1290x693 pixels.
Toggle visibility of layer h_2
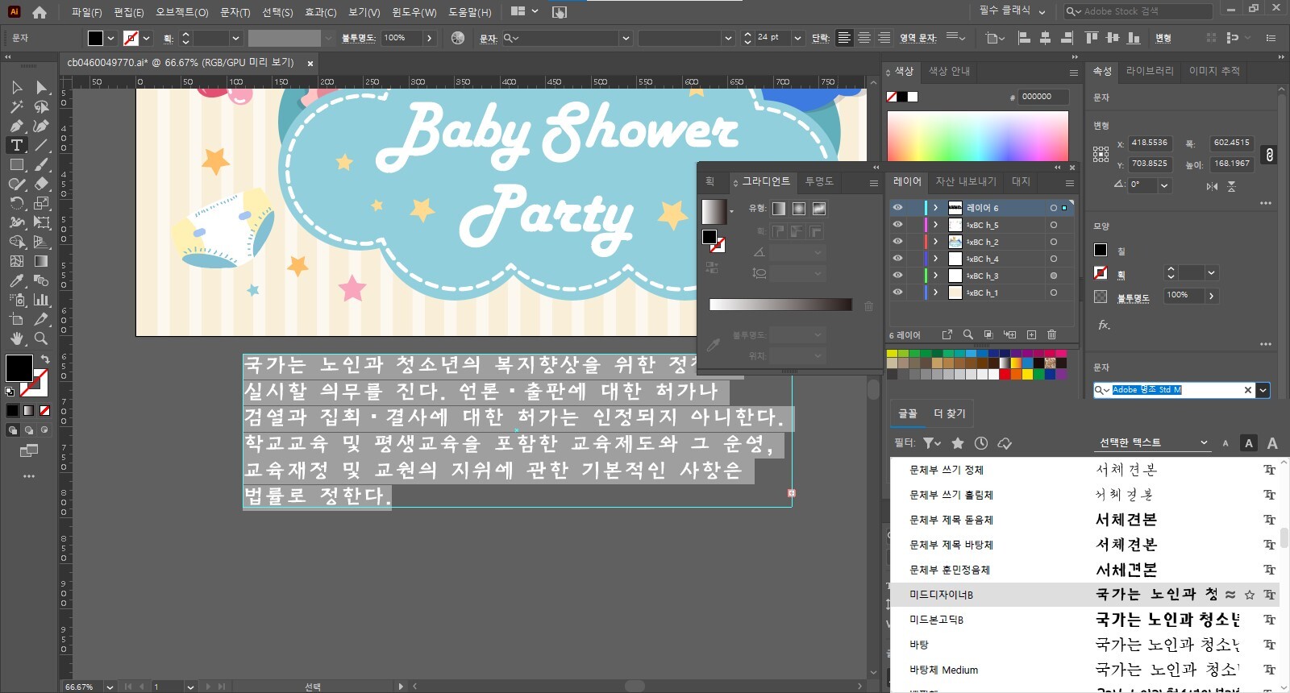pyautogui.click(x=897, y=242)
